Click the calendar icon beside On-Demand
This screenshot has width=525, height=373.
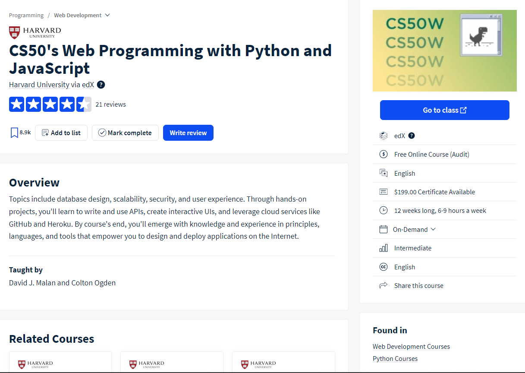coord(383,229)
